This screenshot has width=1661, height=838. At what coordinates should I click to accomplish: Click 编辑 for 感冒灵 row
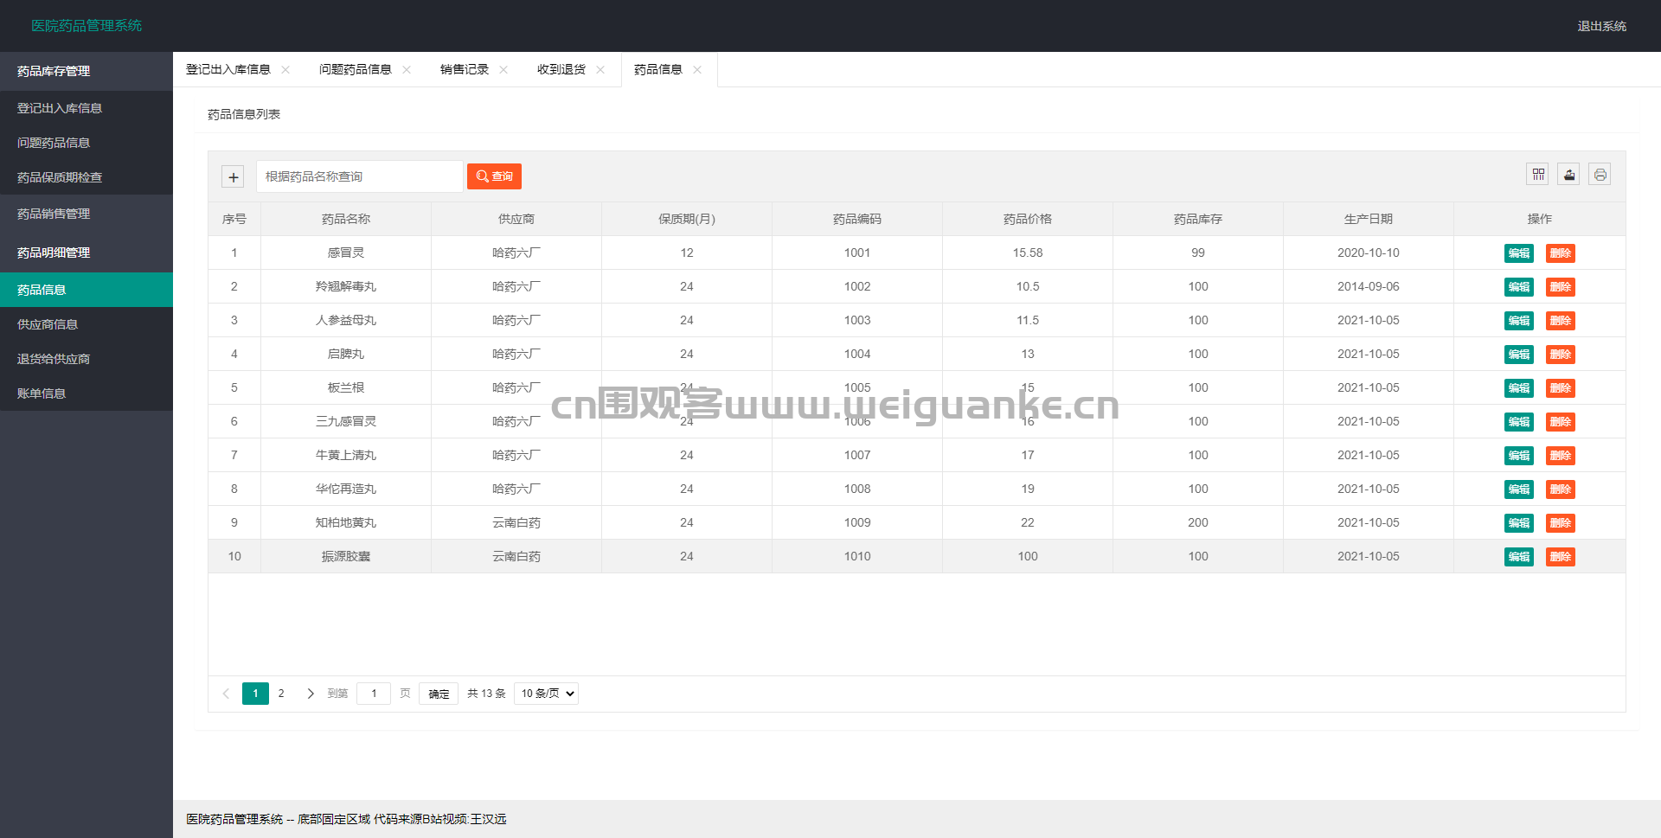(x=1518, y=253)
